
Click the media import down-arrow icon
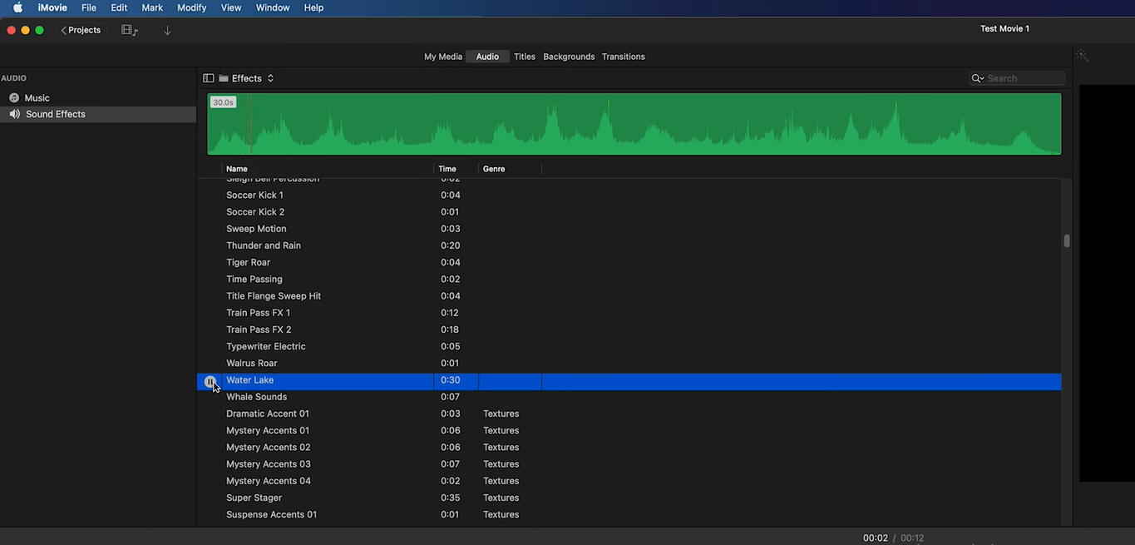click(x=167, y=30)
